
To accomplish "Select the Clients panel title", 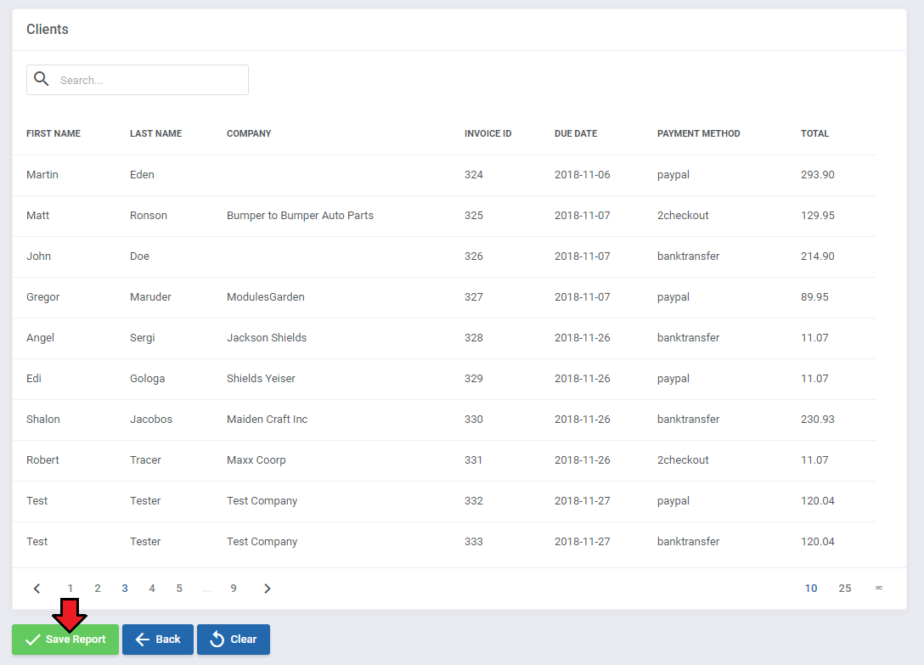I will (x=48, y=30).
